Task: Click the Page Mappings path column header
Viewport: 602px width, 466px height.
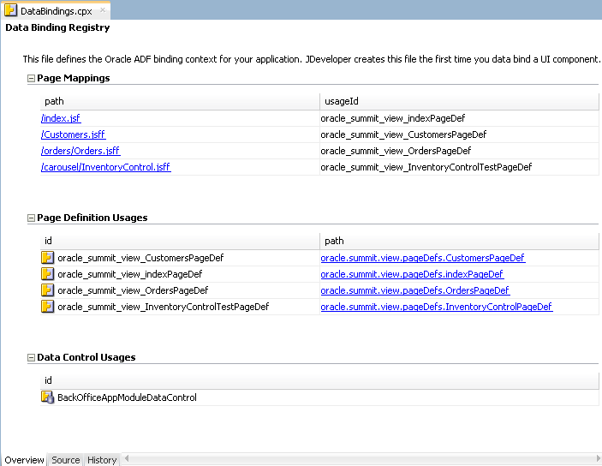Action: (x=180, y=101)
